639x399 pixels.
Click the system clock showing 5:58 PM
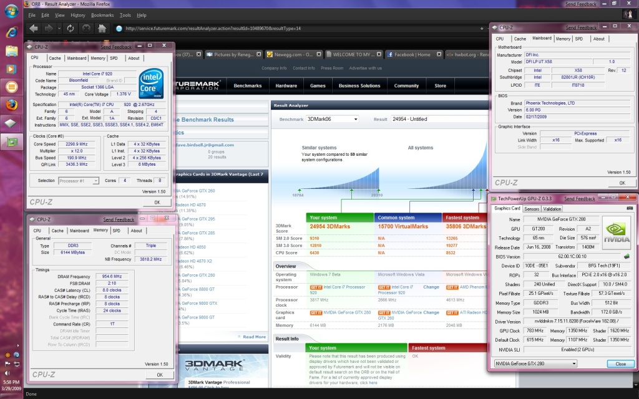pyautogui.click(x=11, y=382)
